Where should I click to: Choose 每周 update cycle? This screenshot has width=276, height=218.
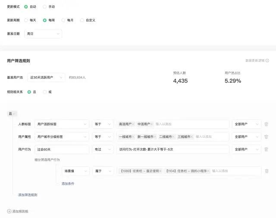tap(44, 20)
